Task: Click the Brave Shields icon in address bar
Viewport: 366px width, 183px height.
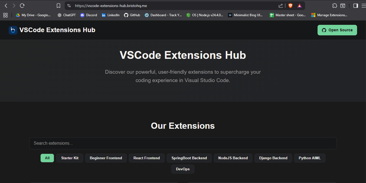Action: (x=290, y=5)
